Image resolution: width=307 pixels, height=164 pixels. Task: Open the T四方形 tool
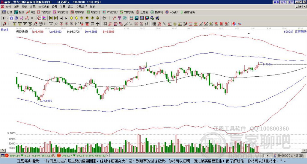click(x=94, y=12)
